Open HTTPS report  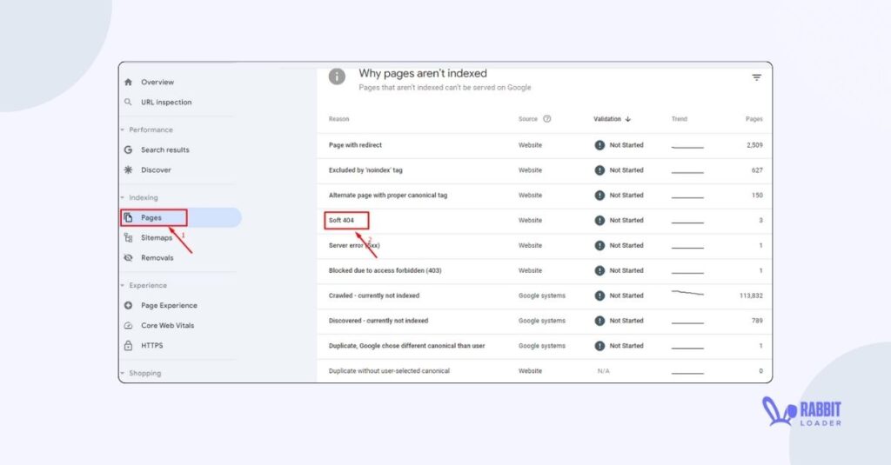(x=151, y=345)
